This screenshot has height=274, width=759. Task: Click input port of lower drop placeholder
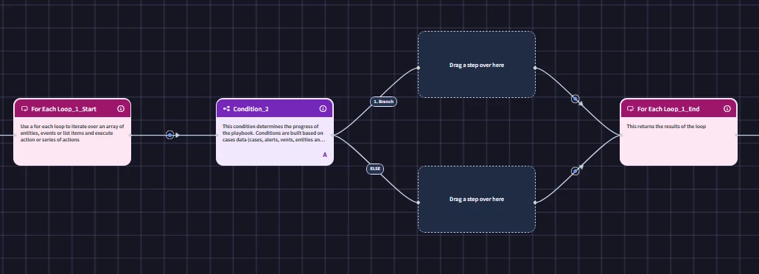click(x=419, y=203)
